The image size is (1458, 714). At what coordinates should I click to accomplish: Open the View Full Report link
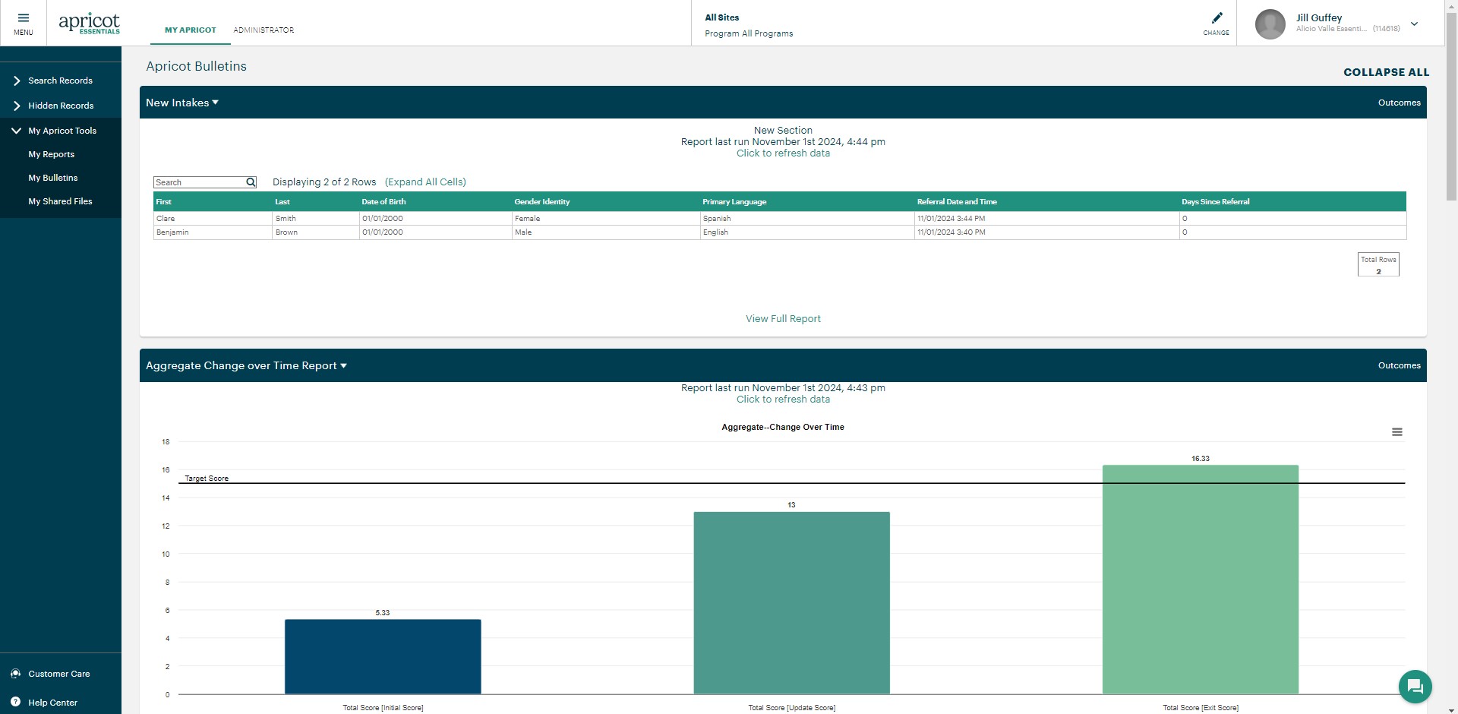point(783,319)
